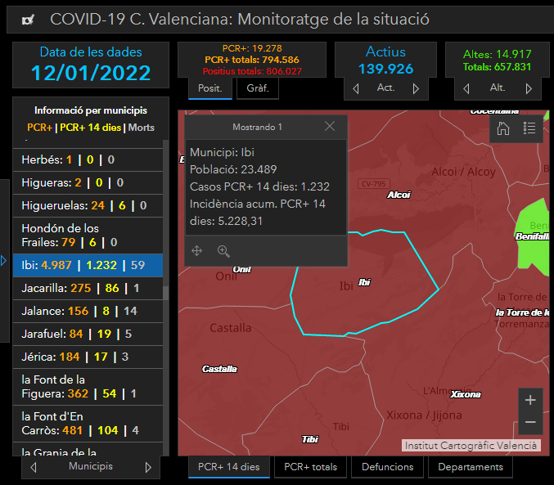This screenshot has height=485, width=554.
Task: Close the Mostrando 1 popup
Action: [x=330, y=126]
